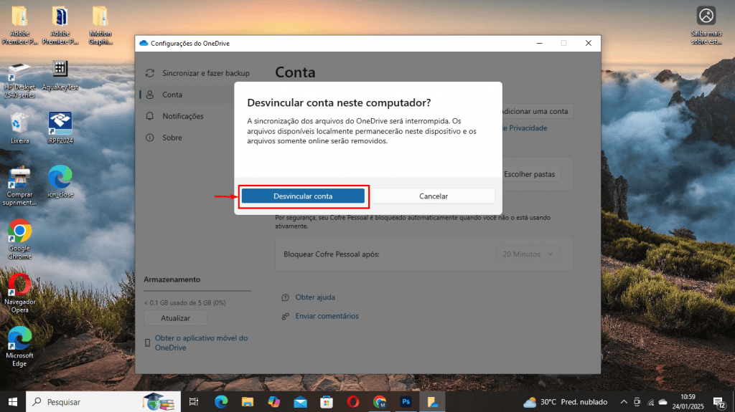Select the AquaKeyTest desktop icon

click(x=60, y=75)
